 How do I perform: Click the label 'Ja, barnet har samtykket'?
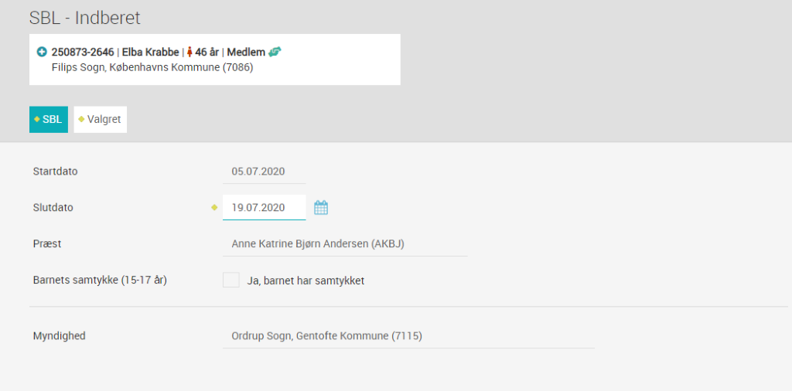click(x=306, y=281)
